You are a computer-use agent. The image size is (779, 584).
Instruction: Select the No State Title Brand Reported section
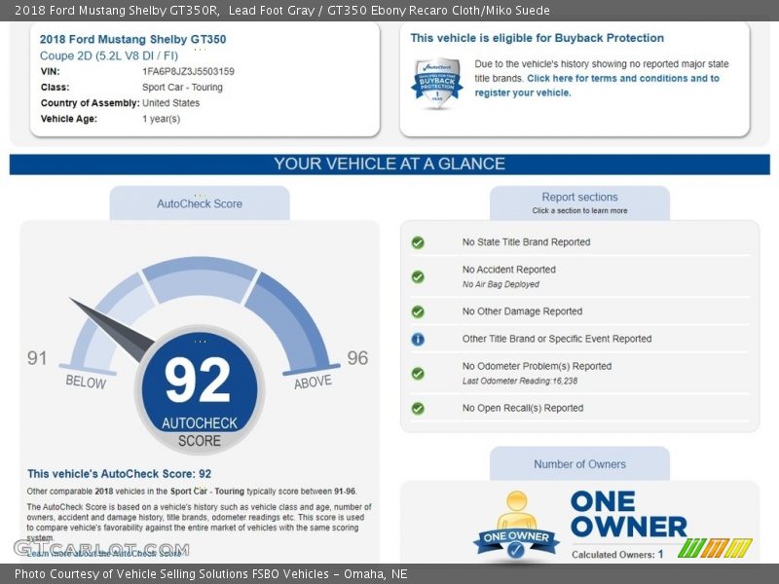[x=526, y=242]
